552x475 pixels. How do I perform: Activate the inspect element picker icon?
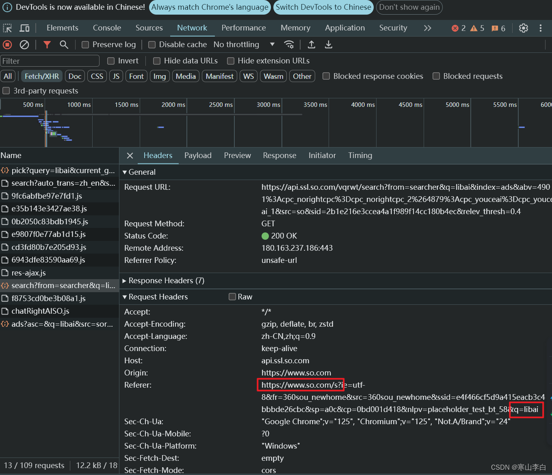pos(7,28)
